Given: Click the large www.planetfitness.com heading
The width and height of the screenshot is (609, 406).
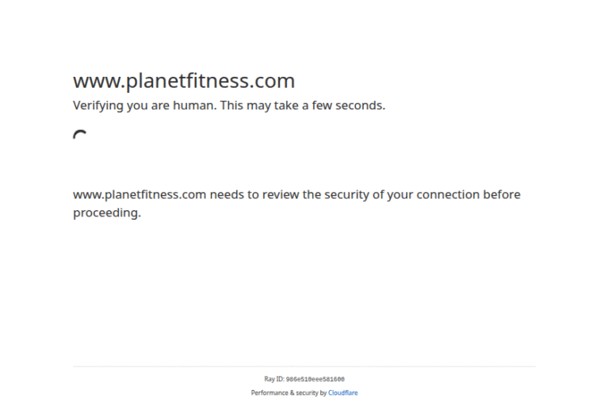Looking at the screenshot, I should [x=184, y=81].
